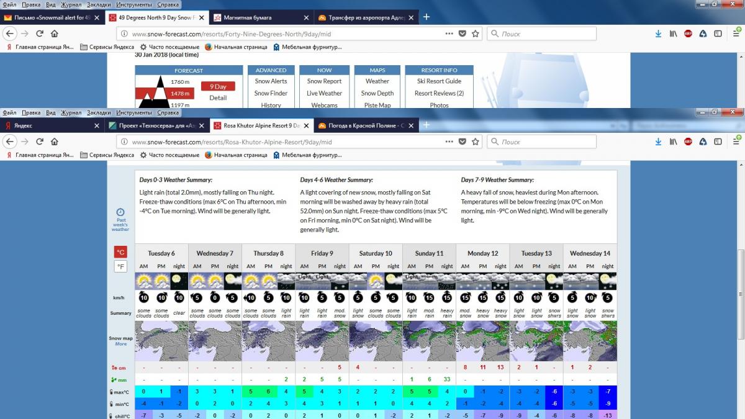Open Справка menu in top Firefox window
745x419 pixels.
click(x=168, y=5)
